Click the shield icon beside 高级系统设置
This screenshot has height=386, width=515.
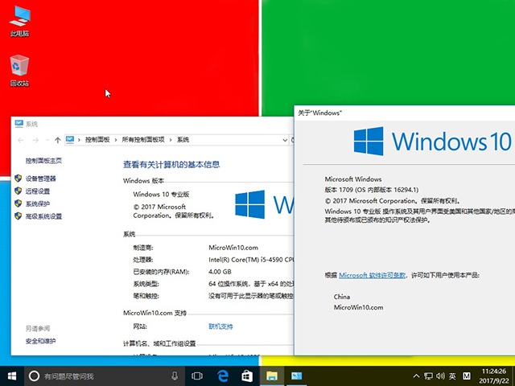pos(19,216)
